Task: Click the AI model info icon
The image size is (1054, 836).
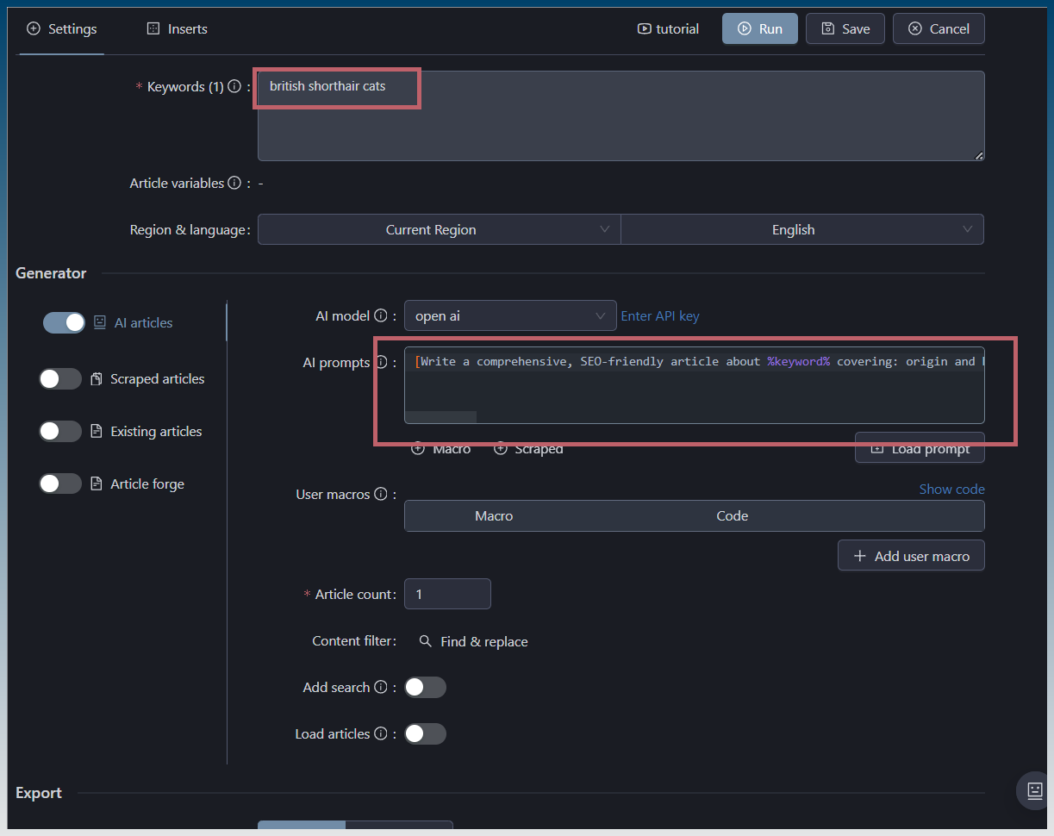Action: coord(381,316)
